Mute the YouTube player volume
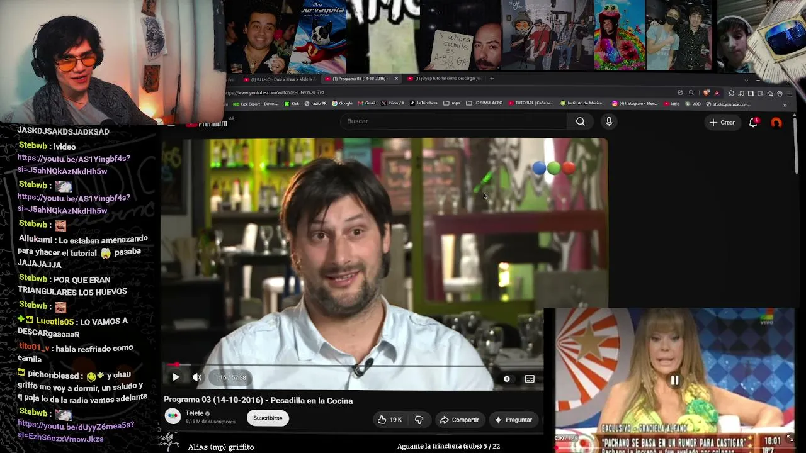 [x=197, y=377]
